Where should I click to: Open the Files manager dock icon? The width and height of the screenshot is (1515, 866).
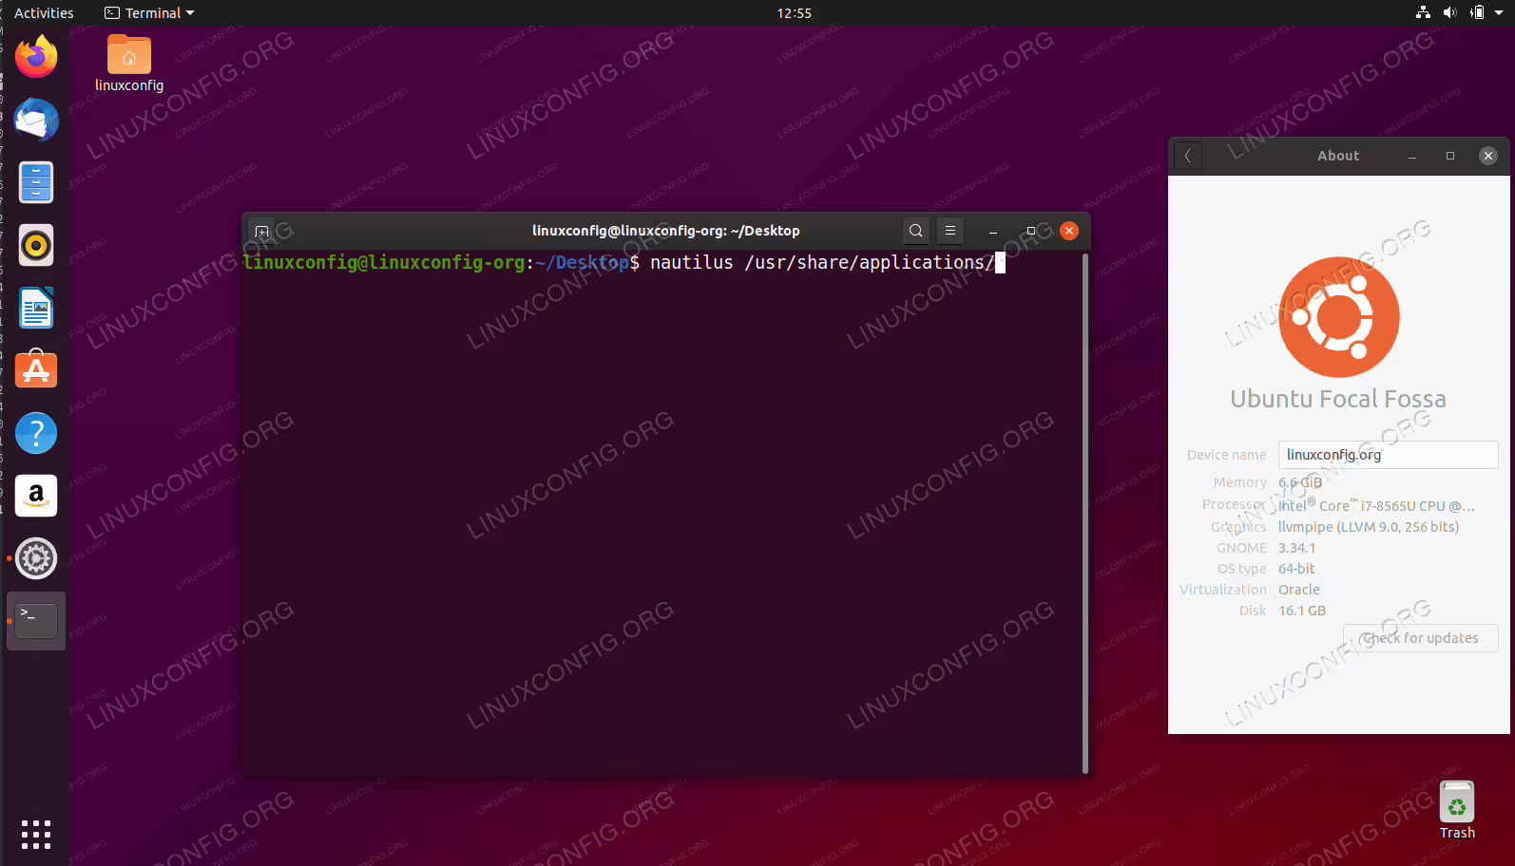pos(36,182)
